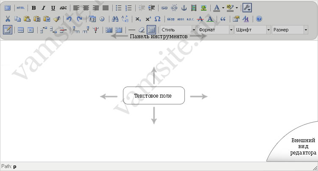Merge selected table cells
This screenshot has height=171, width=318.
tap(119, 30)
